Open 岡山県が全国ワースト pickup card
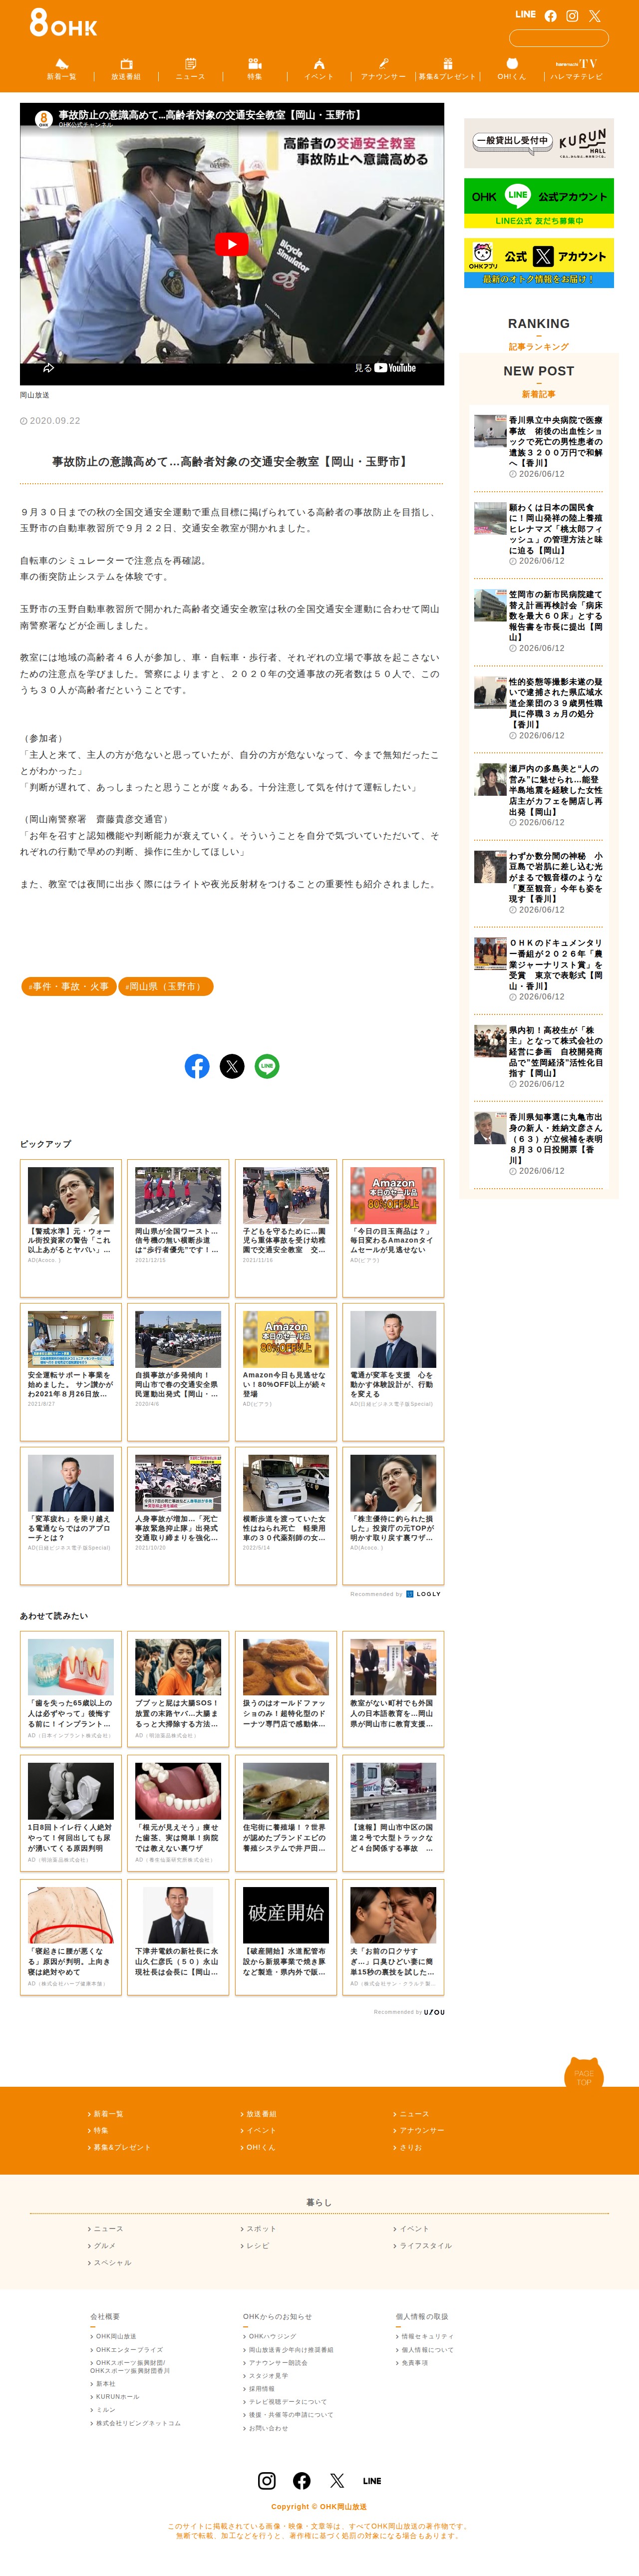This screenshot has height=2576, width=639. (178, 1228)
